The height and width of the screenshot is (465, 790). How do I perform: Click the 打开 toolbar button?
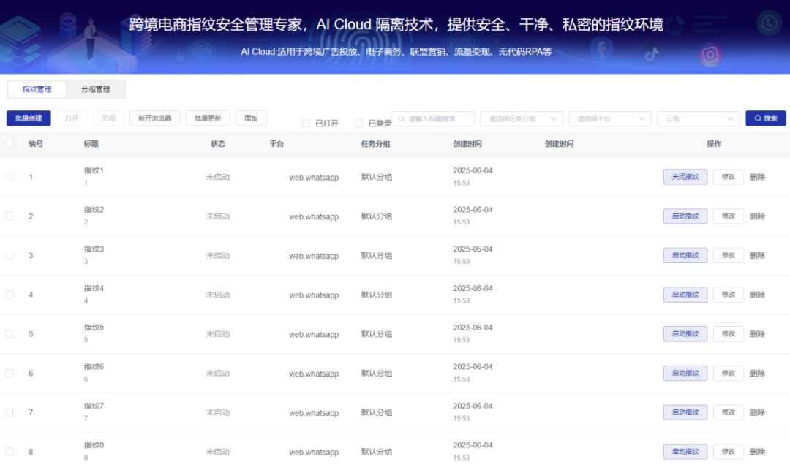[72, 118]
